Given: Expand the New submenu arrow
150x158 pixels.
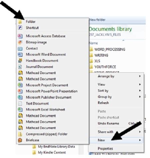Looking at the screenshot, I should pyautogui.click(x=140, y=140).
